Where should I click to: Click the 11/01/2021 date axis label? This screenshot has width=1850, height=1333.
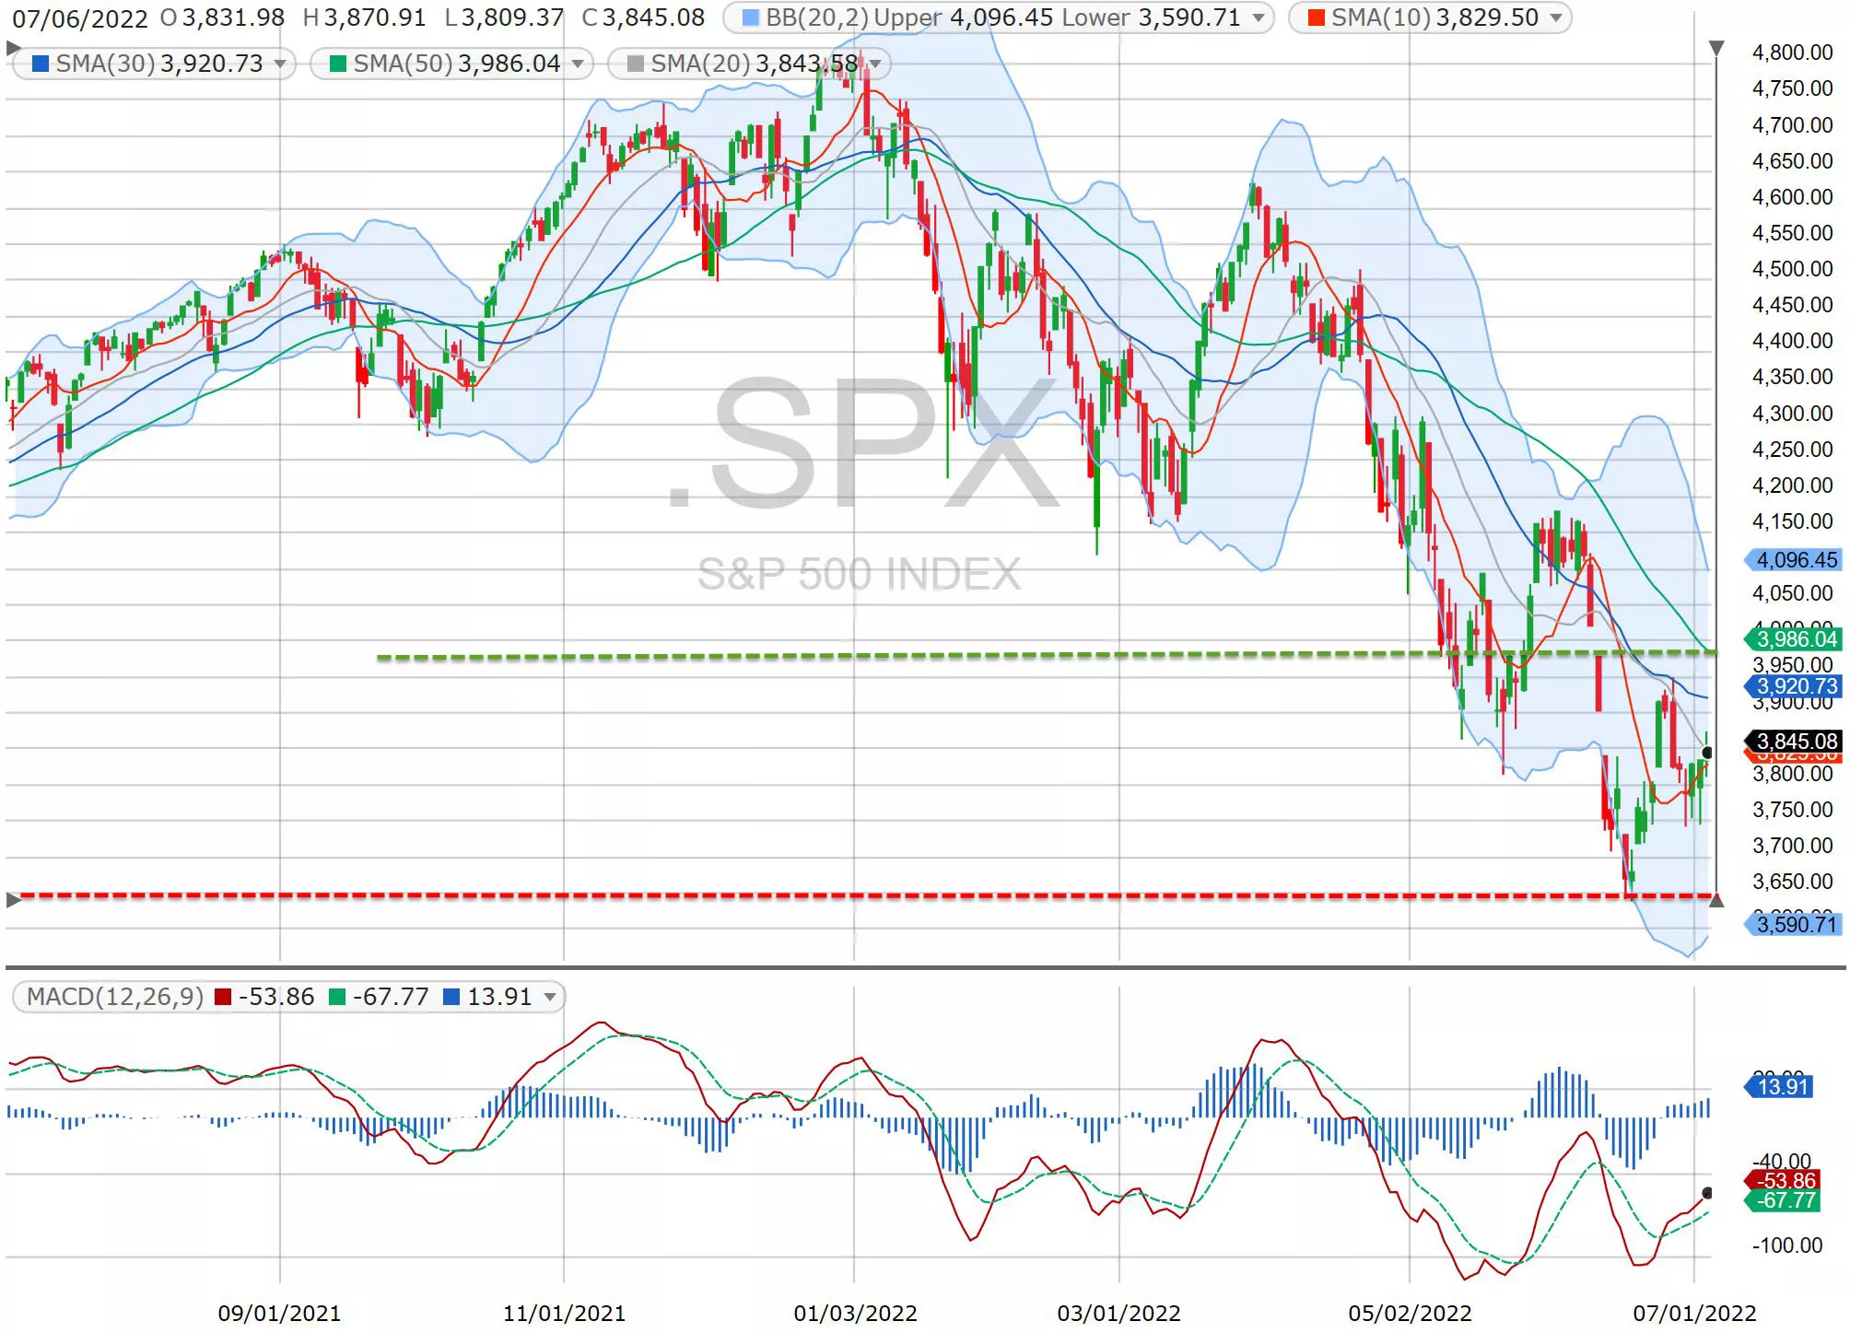[x=564, y=1314]
